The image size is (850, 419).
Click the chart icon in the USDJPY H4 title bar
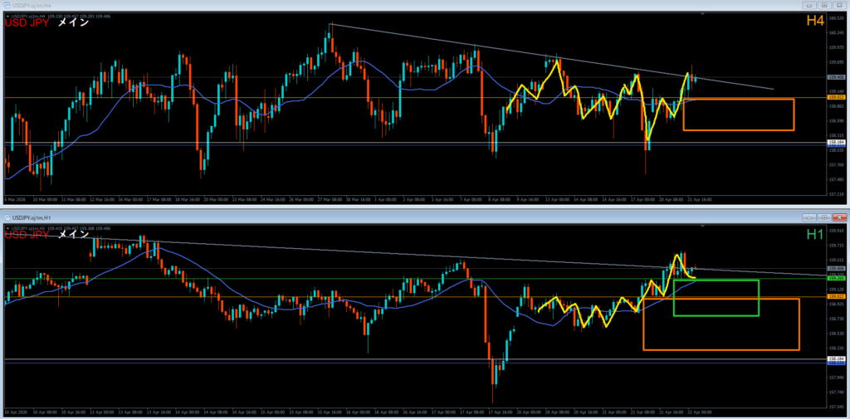[7, 5]
